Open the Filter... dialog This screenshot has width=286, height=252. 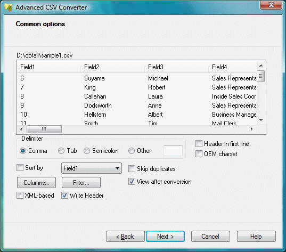coord(81,183)
